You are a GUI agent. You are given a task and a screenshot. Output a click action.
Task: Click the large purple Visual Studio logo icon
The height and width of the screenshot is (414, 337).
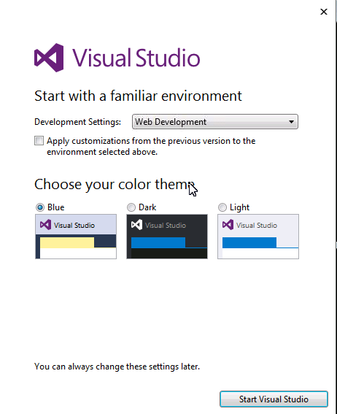(49, 58)
